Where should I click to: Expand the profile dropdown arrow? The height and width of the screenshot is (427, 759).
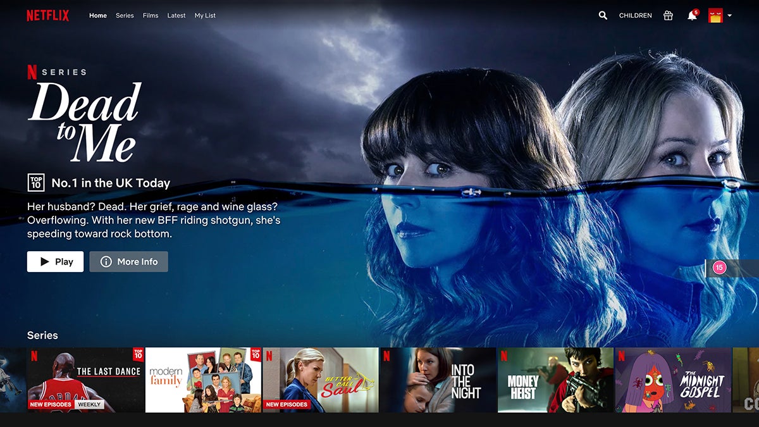(x=729, y=16)
